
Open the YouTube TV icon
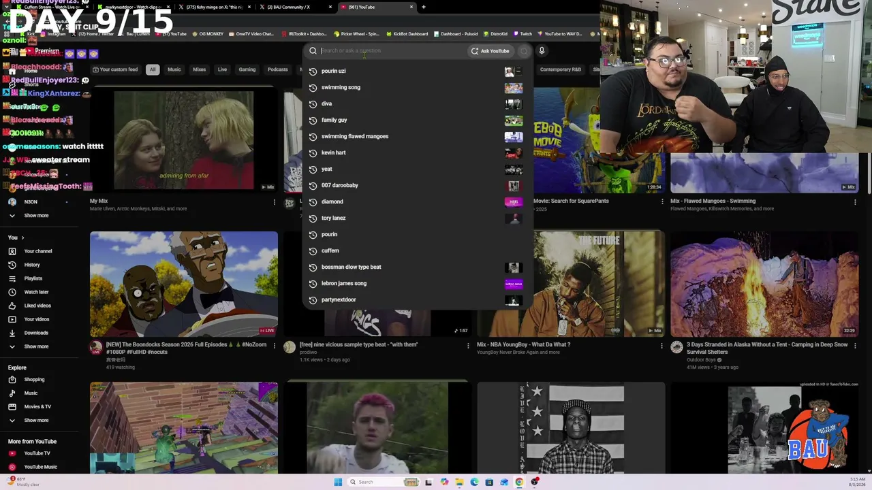12,453
